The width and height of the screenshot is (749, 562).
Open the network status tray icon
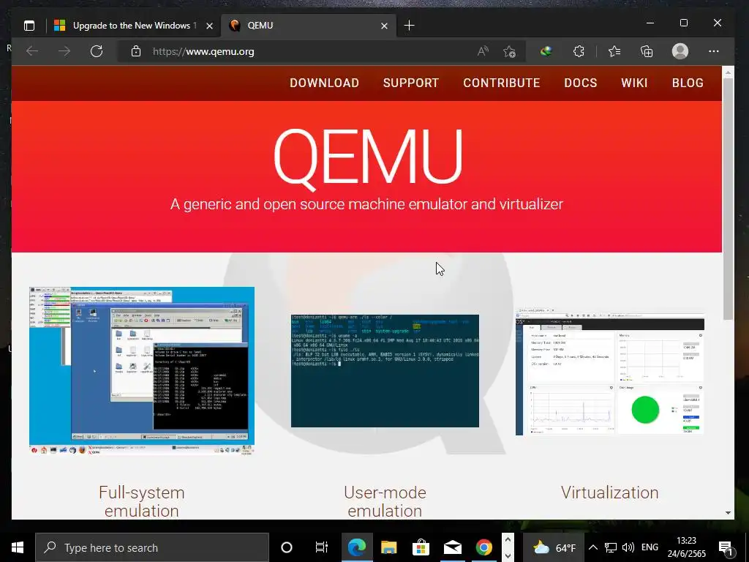611,547
